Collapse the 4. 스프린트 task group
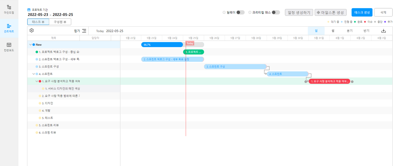 (x=34, y=74)
